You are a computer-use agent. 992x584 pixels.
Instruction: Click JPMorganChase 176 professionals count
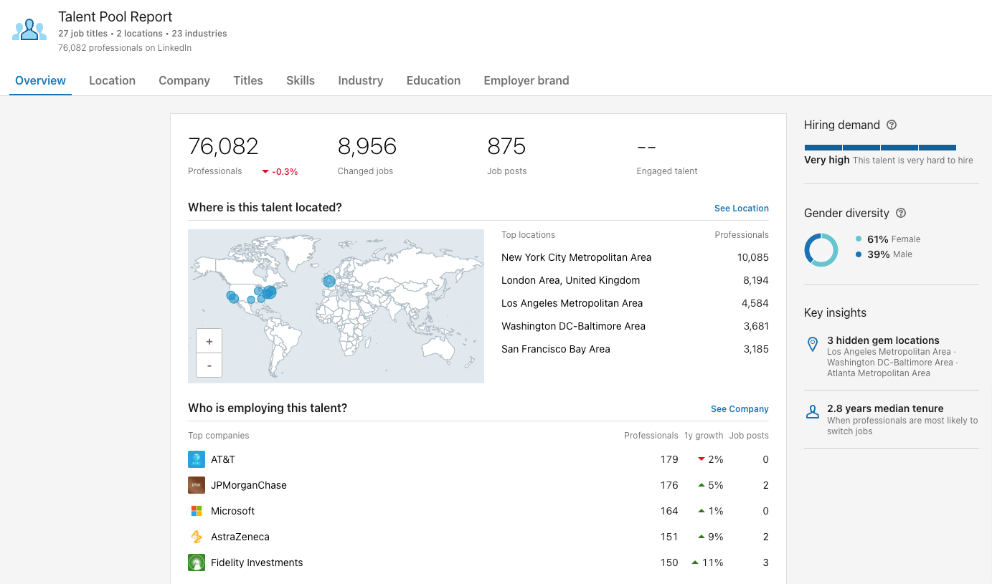click(x=669, y=485)
